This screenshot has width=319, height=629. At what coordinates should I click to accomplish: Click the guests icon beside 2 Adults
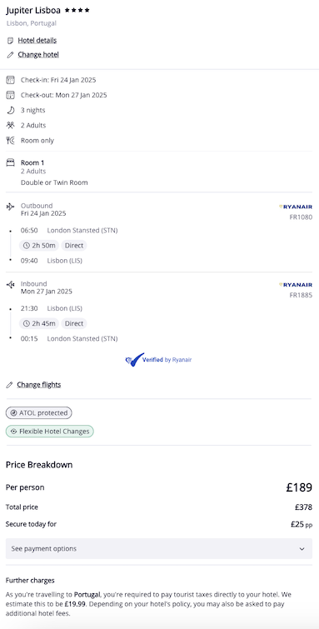point(11,125)
